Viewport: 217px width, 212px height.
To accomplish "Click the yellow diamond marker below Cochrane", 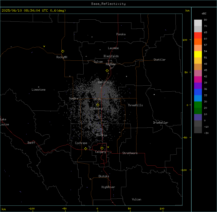I will (x=86, y=149).
